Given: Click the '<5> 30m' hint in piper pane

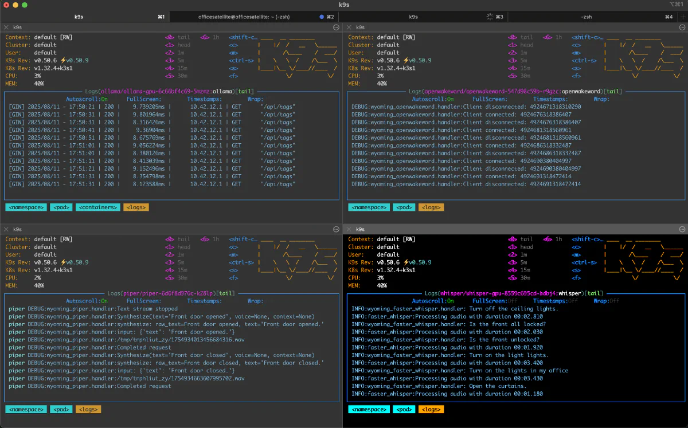Looking at the screenshot, I should (x=175, y=277).
